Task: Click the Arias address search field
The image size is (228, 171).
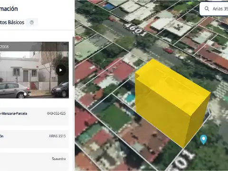Action: tap(214, 9)
